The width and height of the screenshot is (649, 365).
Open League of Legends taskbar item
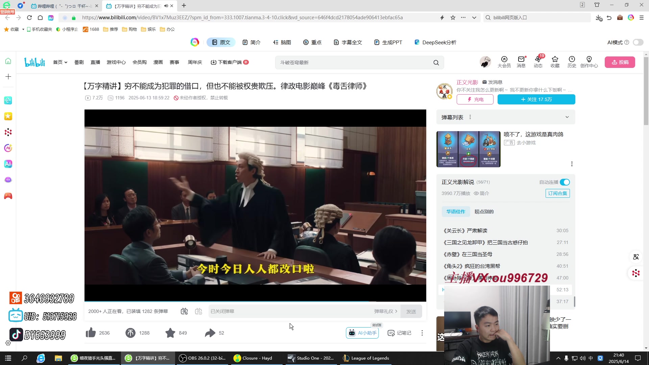click(366, 358)
